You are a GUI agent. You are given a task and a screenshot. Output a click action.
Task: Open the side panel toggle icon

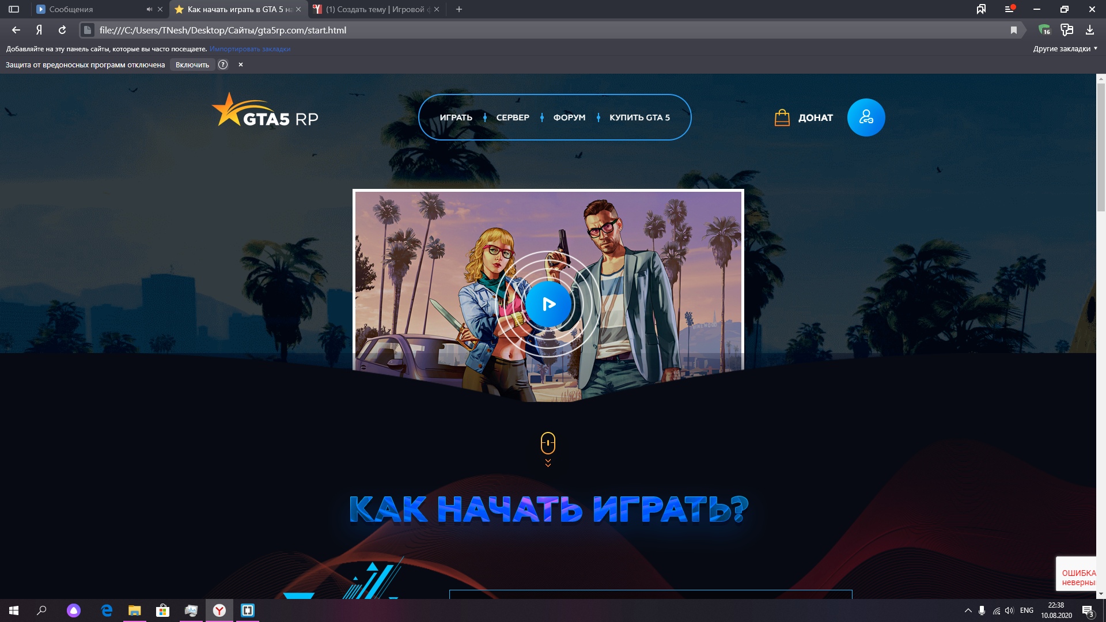14,9
